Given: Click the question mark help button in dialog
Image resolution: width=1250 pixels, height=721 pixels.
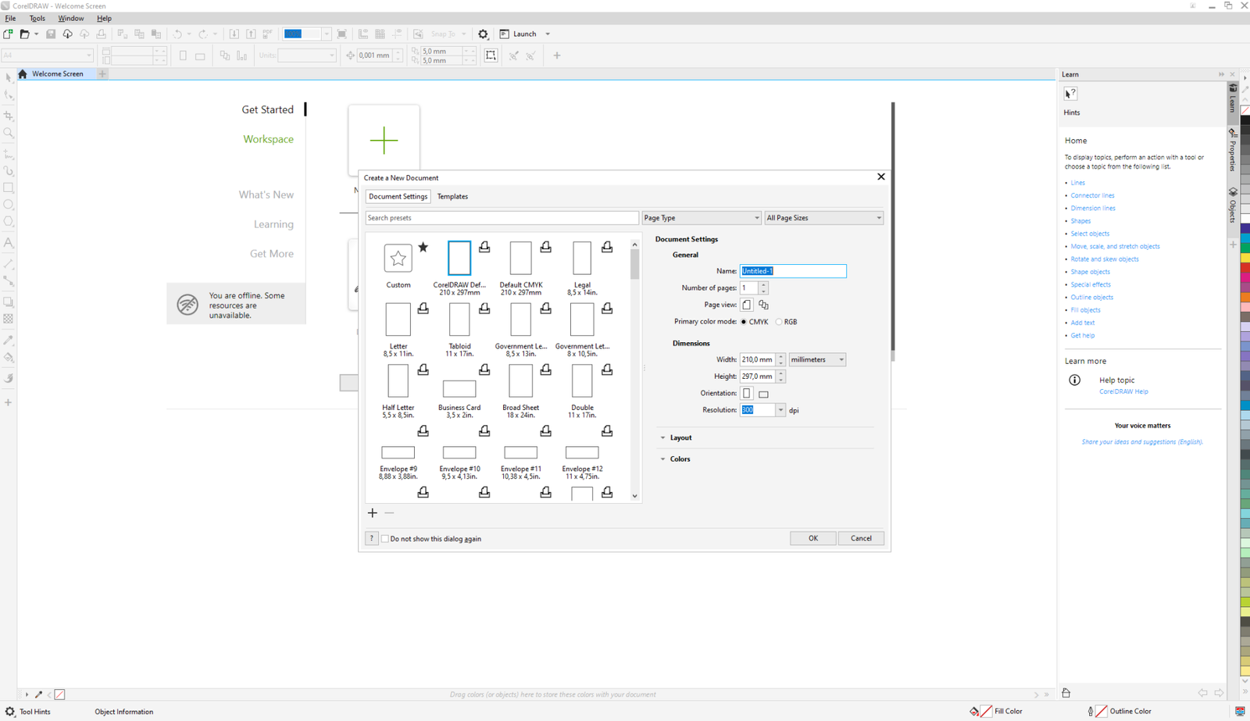Looking at the screenshot, I should pyautogui.click(x=372, y=538).
